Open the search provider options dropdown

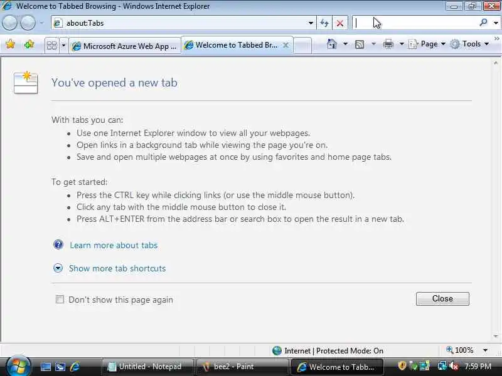[x=496, y=23]
